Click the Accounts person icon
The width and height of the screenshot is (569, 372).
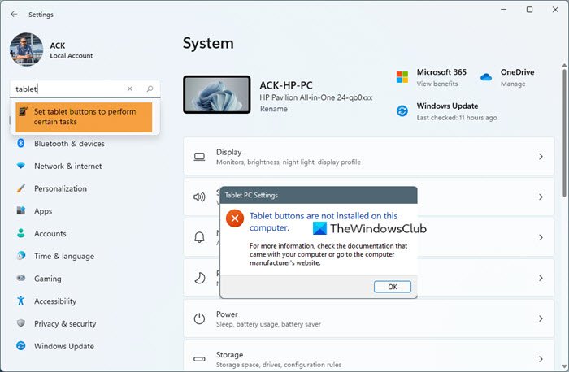coord(20,233)
